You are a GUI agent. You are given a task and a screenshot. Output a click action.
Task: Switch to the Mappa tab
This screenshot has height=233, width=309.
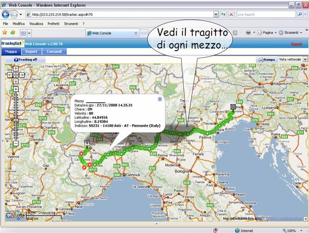pyautogui.click(x=11, y=51)
